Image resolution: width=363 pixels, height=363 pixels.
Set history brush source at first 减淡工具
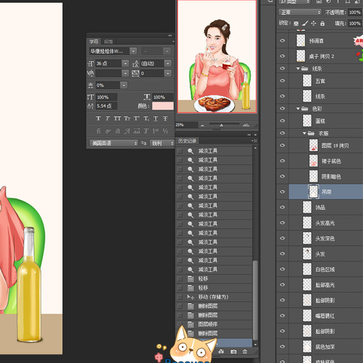point(180,151)
